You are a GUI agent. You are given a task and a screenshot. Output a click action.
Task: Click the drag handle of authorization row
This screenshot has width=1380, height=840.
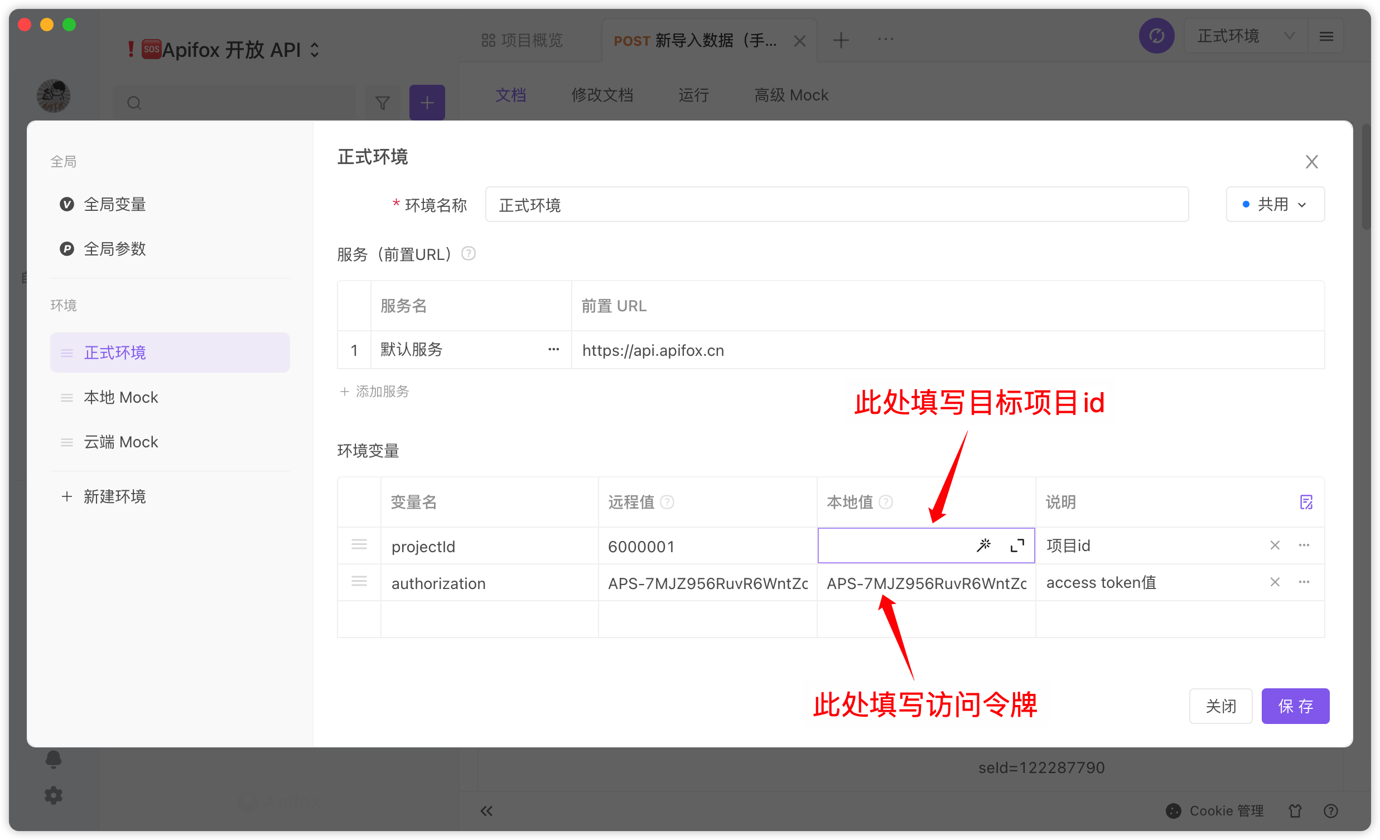359,581
